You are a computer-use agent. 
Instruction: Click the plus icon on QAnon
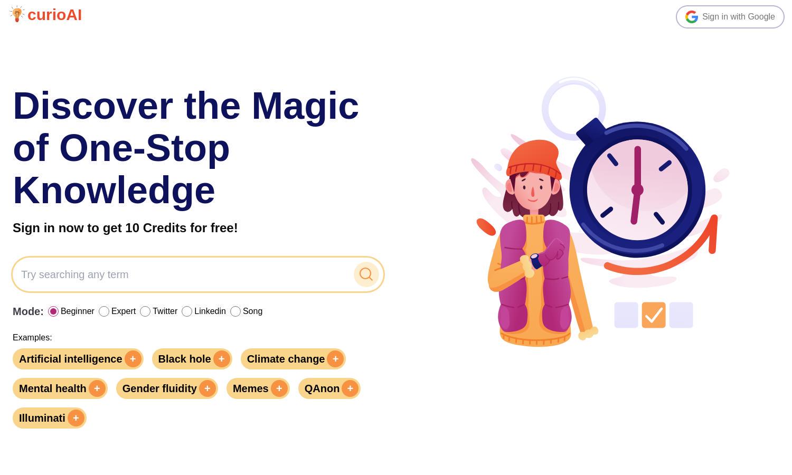point(350,388)
